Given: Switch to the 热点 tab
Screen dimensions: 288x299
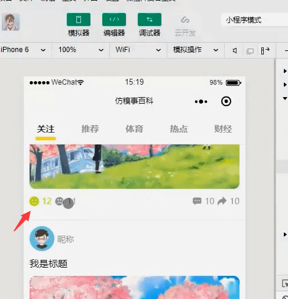Looking at the screenshot, I should pos(179,129).
